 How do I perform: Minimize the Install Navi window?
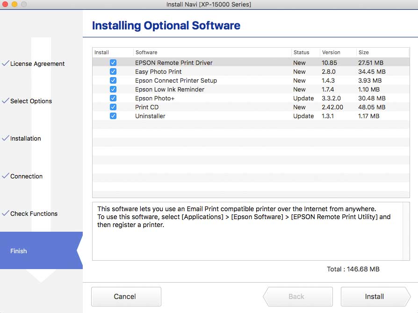[14, 4]
